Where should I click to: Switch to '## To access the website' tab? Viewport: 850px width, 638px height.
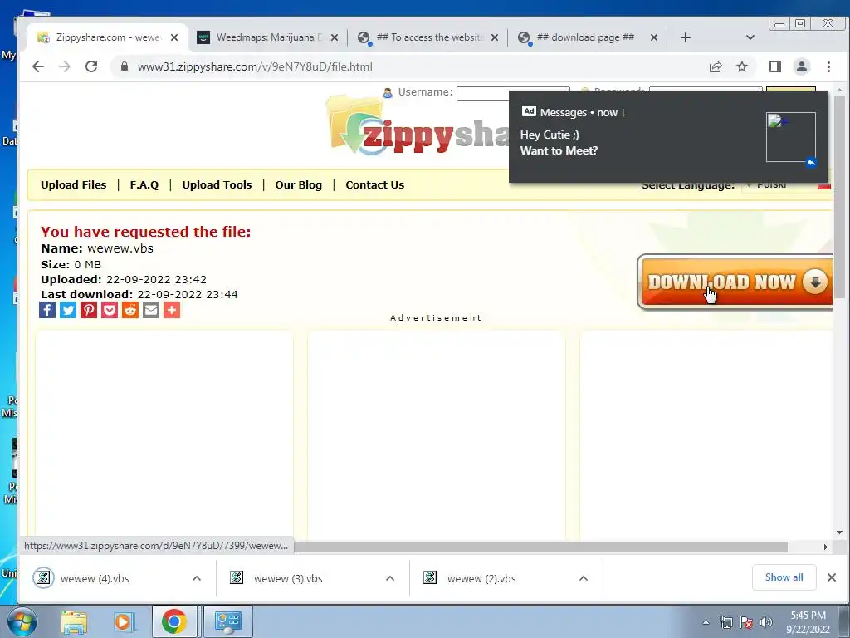coord(428,37)
